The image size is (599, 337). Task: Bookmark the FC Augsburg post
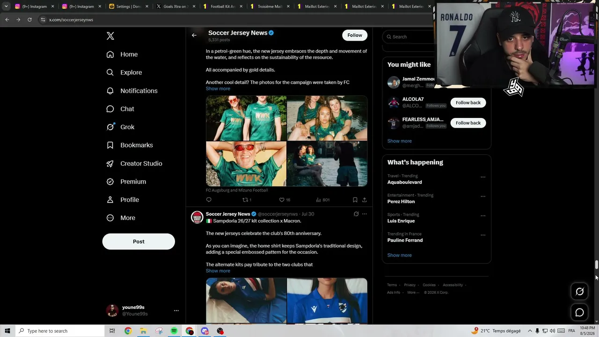(355, 200)
